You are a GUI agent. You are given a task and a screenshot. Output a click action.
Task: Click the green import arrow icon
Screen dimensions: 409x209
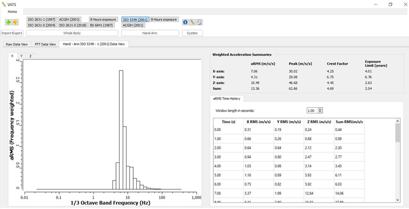coord(8,23)
